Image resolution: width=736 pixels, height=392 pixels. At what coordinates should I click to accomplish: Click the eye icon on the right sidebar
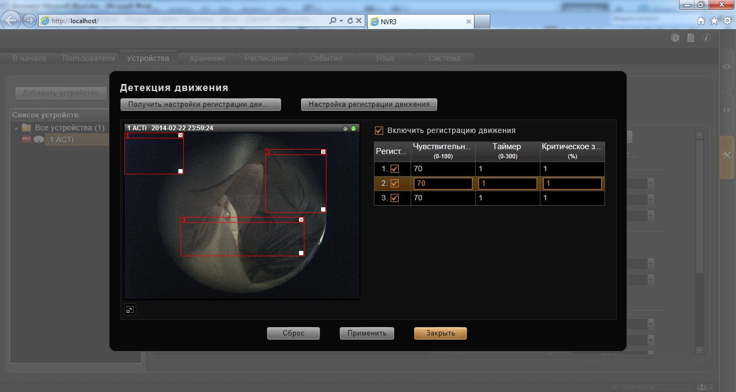728,66
